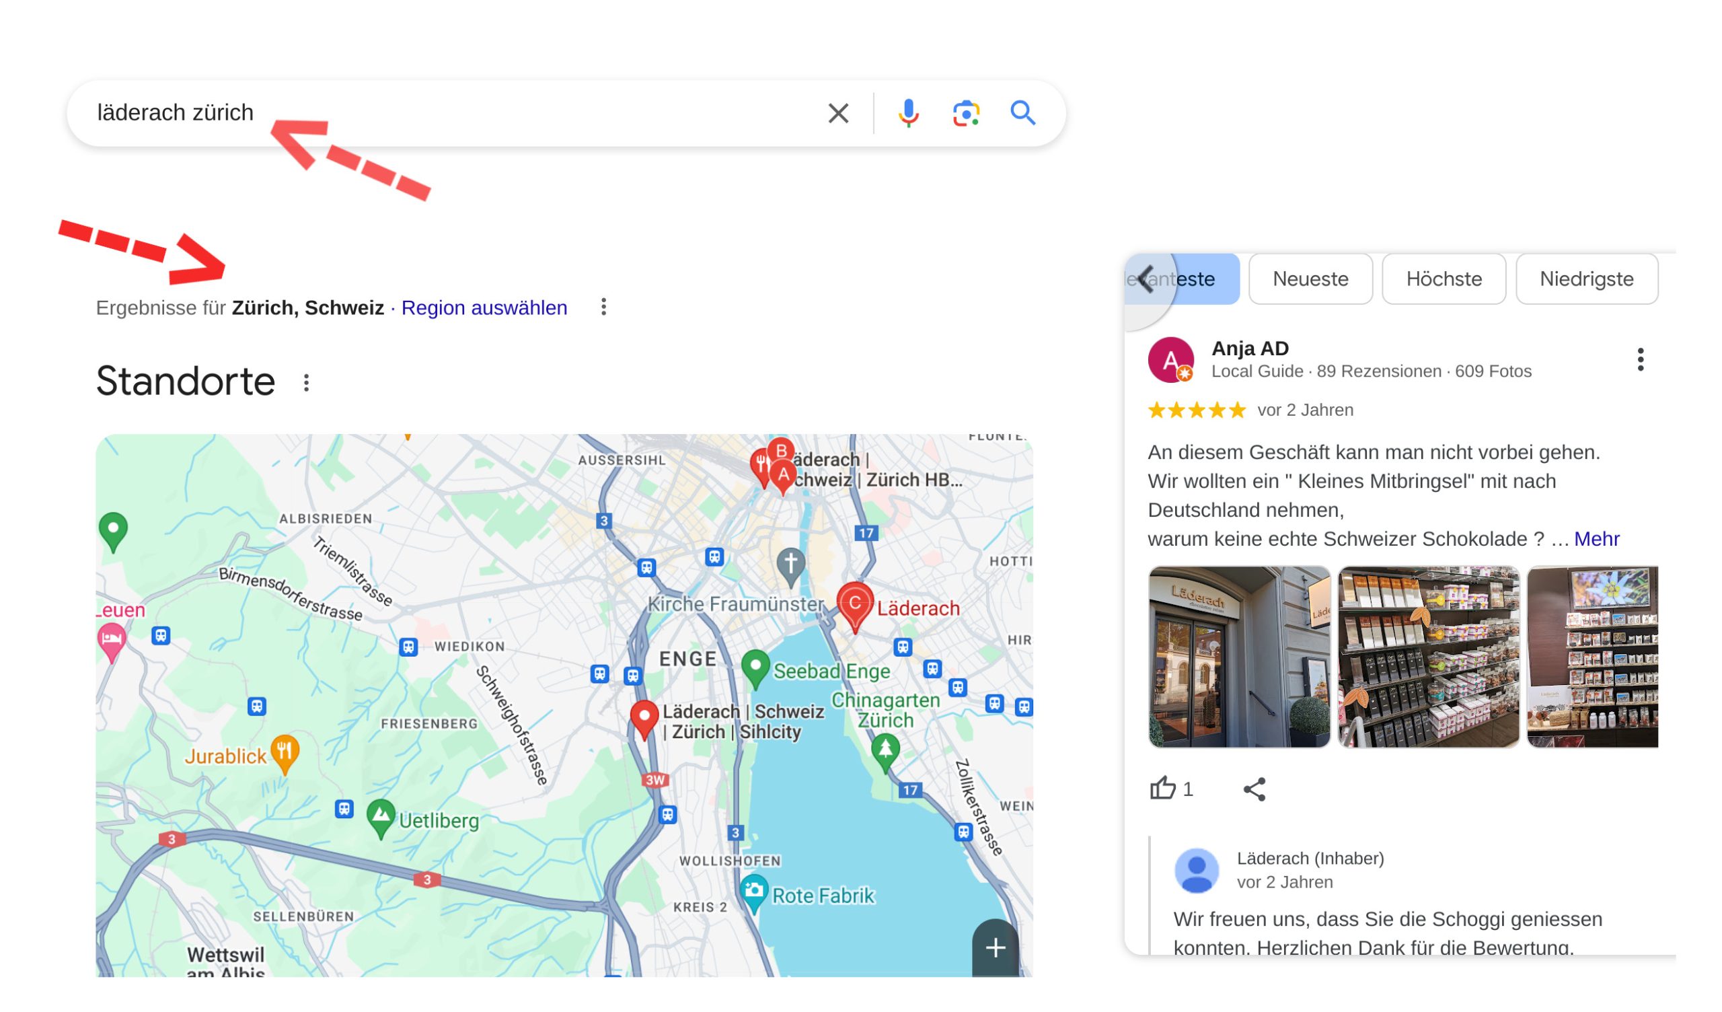Open reviewer name Anja AD

click(x=1250, y=349)
